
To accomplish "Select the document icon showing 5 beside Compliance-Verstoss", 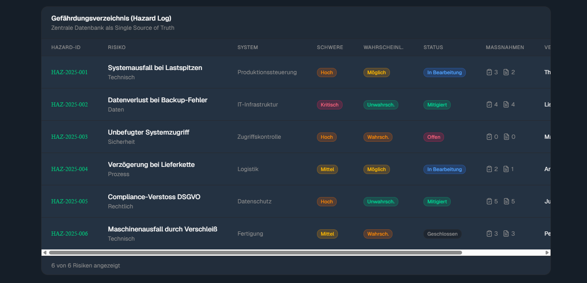I will pyautogui.click(x=506, y=201).
